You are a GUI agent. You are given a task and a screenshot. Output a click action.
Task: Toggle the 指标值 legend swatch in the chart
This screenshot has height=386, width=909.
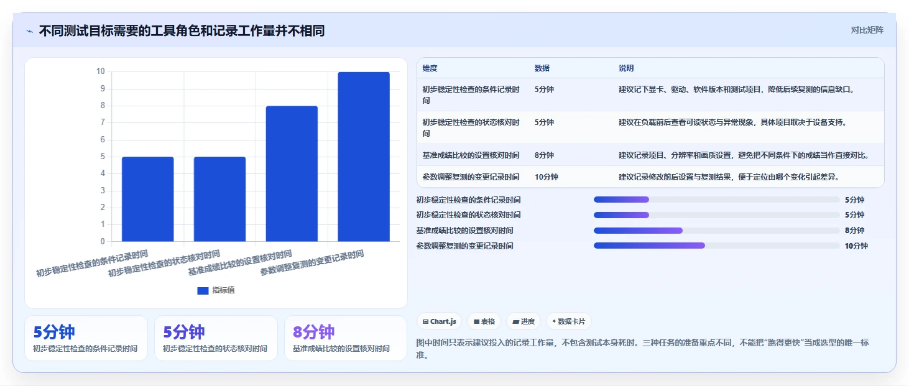tap(203, 290)
